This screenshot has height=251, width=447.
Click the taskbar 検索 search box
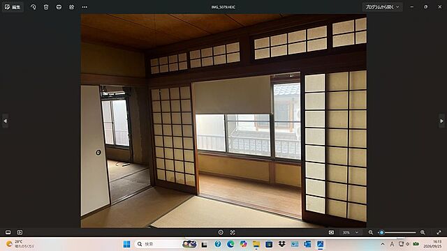[x=166, y=244]
